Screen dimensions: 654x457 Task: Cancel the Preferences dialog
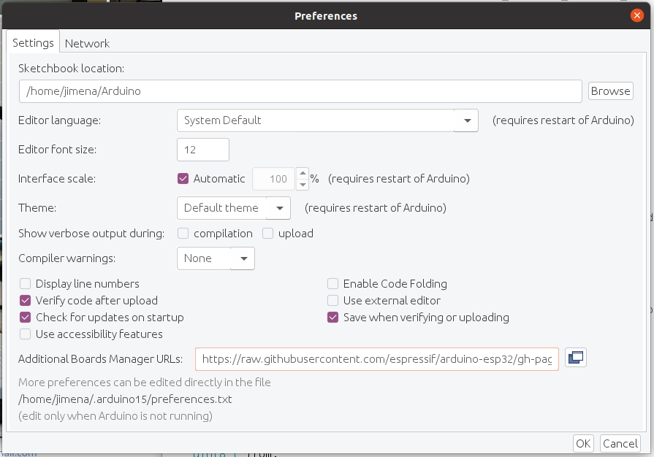click(x=620, y=444)
